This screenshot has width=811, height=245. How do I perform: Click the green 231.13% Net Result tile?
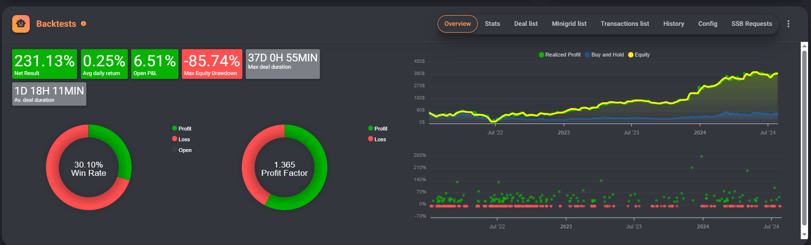point(44,64)
